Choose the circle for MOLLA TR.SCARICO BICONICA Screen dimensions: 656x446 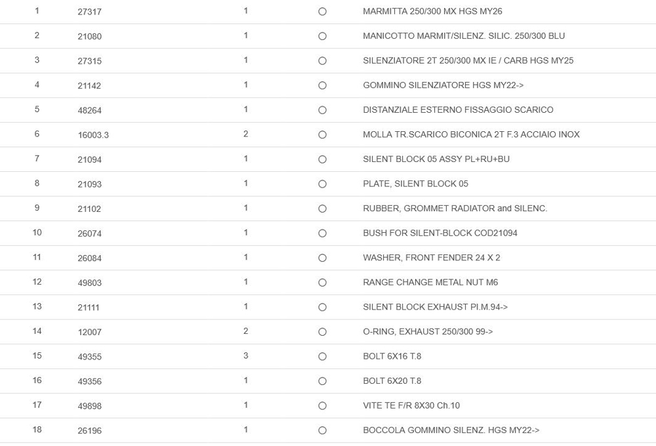pyautogui.click(x=322, y=135)
